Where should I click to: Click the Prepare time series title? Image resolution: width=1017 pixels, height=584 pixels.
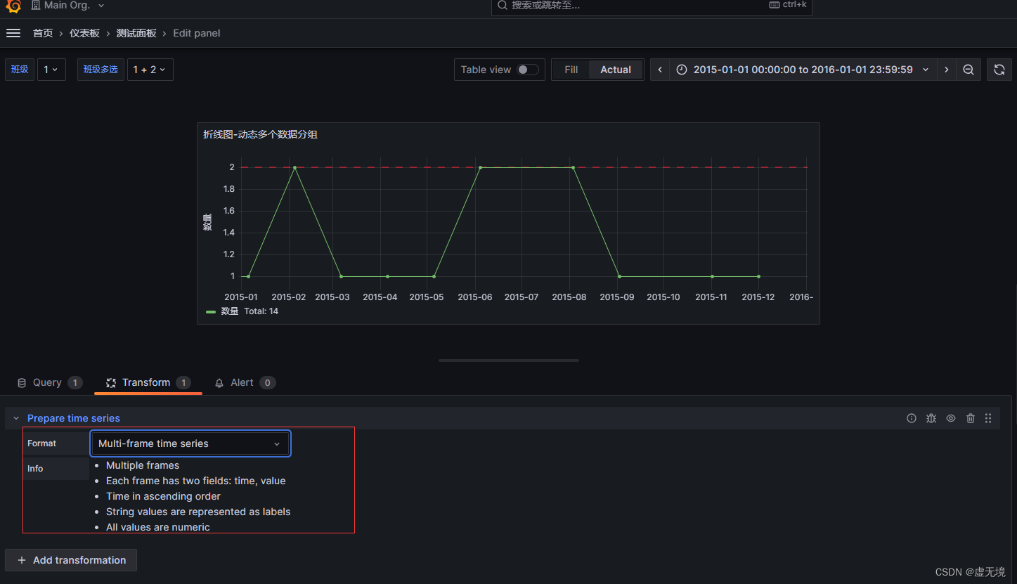(74, 418)
